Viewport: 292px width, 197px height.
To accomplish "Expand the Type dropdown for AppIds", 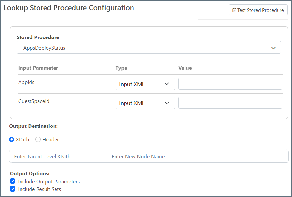I will (145, 84).
